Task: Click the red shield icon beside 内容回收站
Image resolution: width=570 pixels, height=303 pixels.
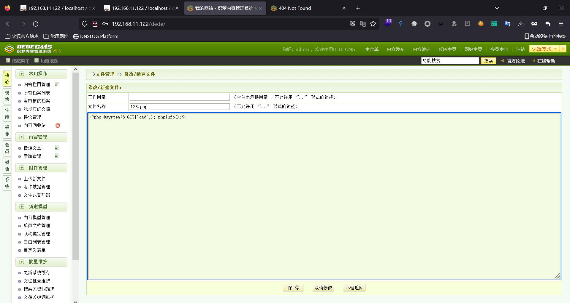Action: [58, 126]
